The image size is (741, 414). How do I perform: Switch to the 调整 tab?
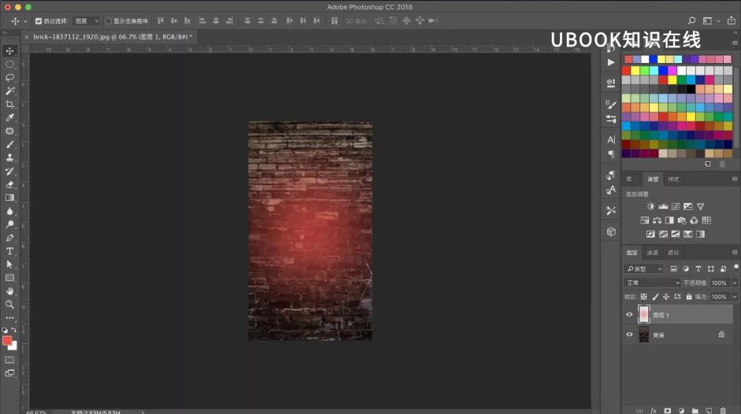(x=652, y=180)
